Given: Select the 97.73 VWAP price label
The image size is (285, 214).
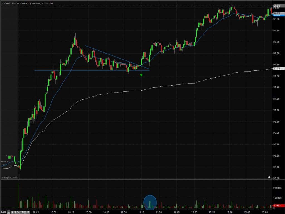Looking at the screenshot, I should [277, 69].
